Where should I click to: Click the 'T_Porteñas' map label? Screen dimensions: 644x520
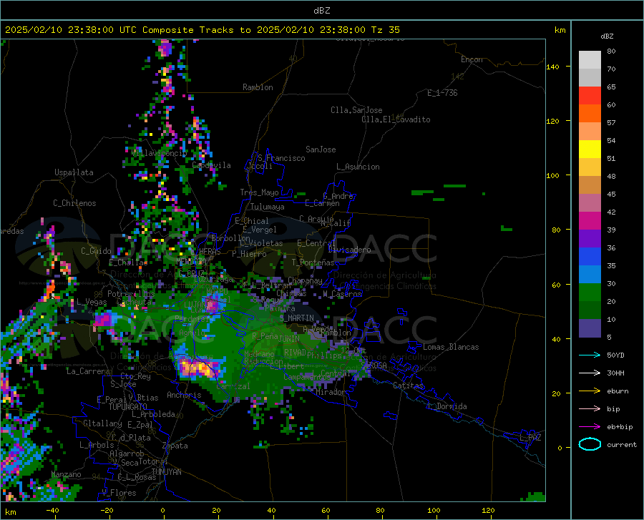313,263
